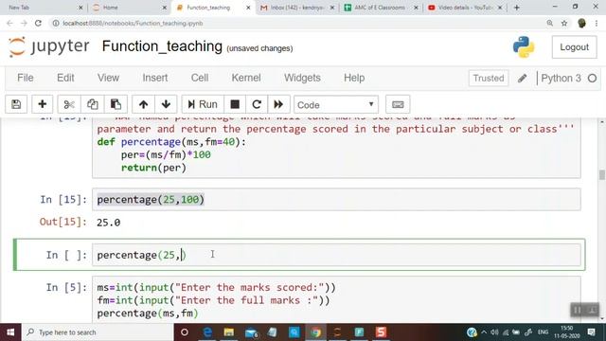Open the Help menu
This screenshot has width=606, height=341.
[x=354, y=78]
